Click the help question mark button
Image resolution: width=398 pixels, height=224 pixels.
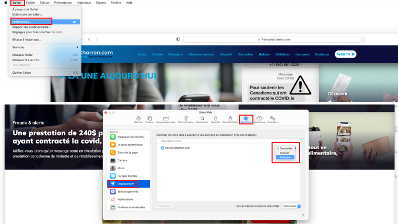point(303,216)
